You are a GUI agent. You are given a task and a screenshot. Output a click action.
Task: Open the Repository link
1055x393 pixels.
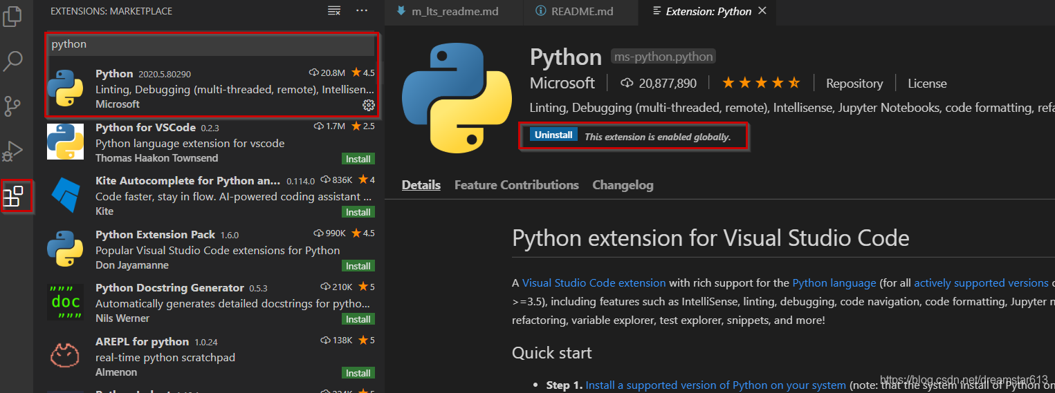tap(854, 84)
